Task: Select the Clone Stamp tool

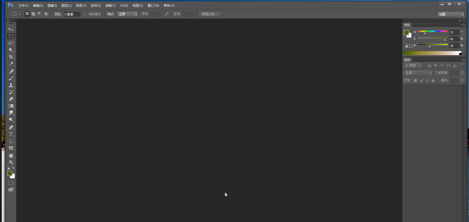Action: 11,85
